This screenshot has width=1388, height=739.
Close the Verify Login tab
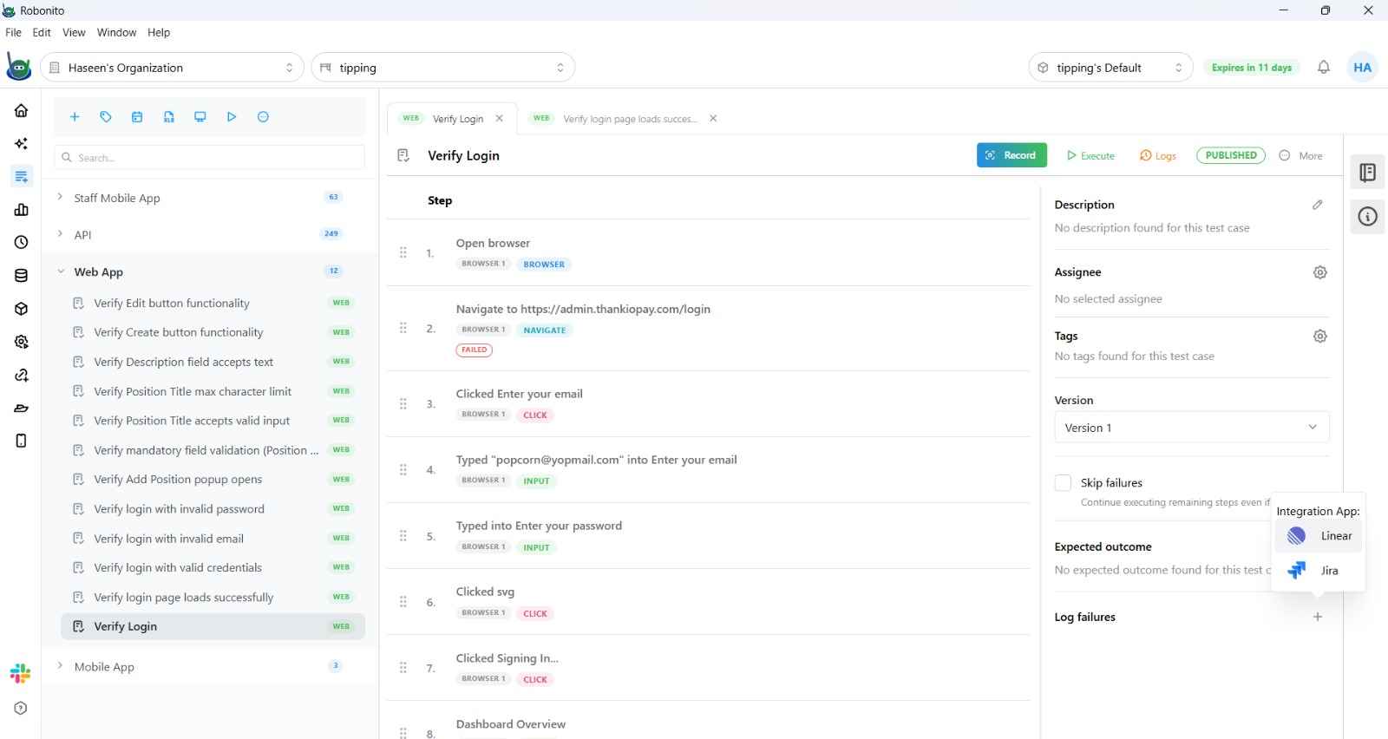pos(499,119)
